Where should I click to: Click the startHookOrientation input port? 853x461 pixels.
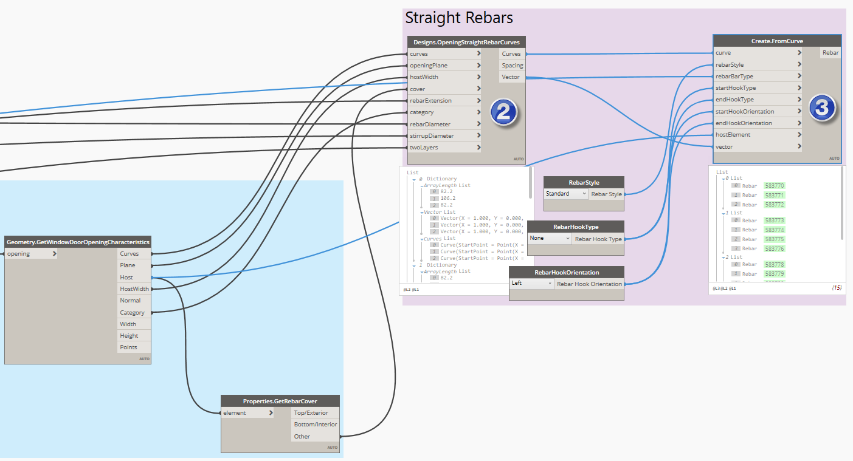coord(758,111)
